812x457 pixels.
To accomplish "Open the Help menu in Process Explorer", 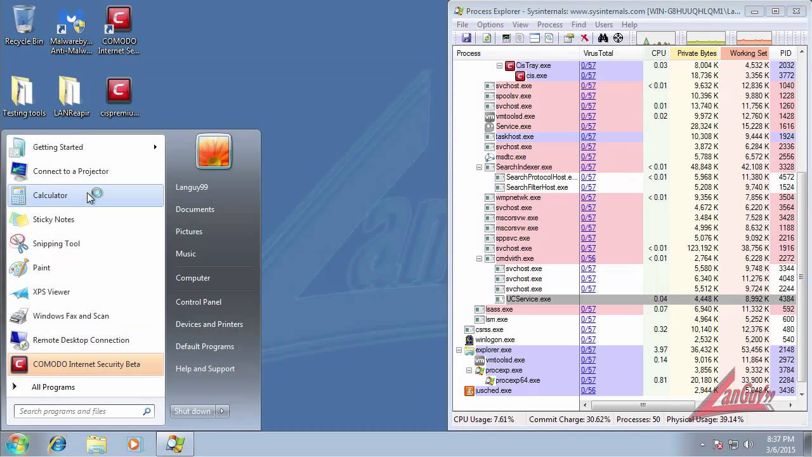I will coord(629,25).
